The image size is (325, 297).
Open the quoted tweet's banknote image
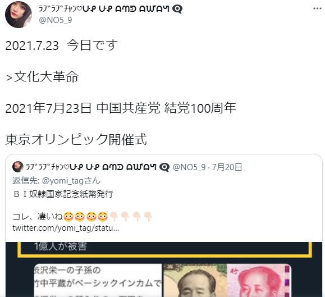(164, 269)
